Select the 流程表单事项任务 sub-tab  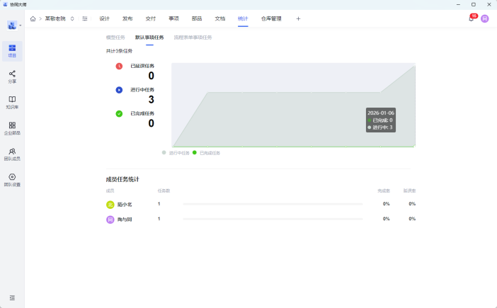point(193,37)
